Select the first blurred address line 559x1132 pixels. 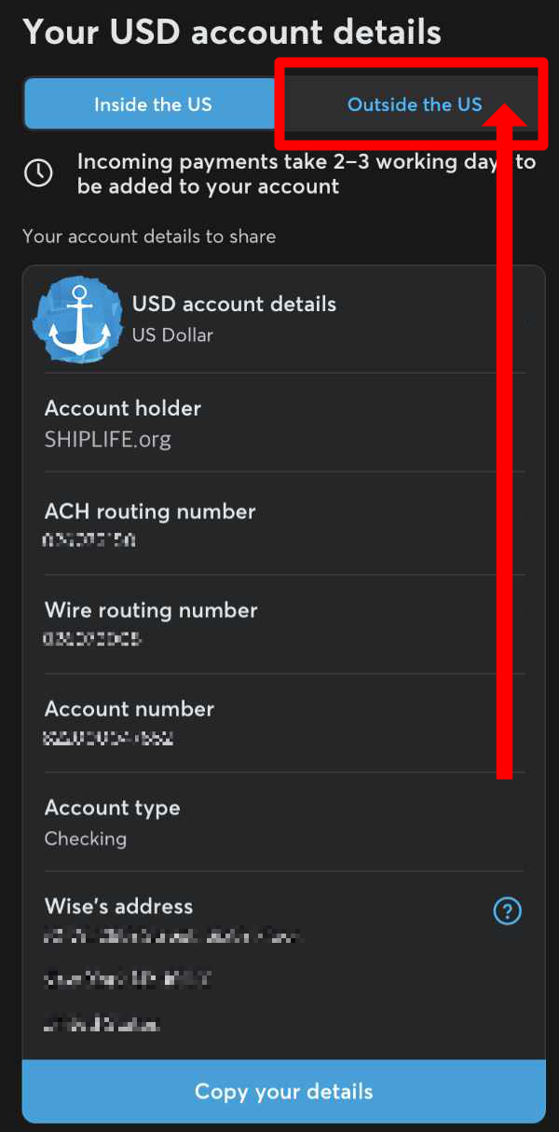point(173,935)
